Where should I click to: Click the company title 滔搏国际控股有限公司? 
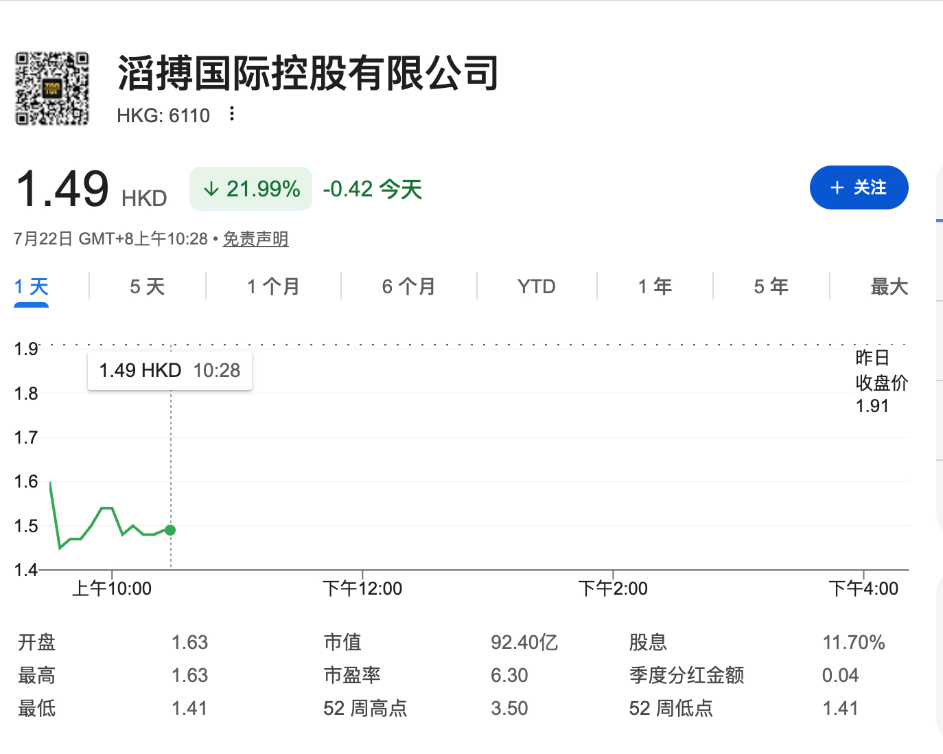click(x=307, y=73)
